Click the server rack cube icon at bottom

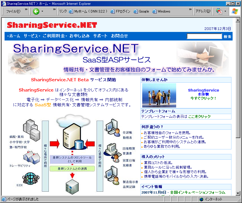72,187
